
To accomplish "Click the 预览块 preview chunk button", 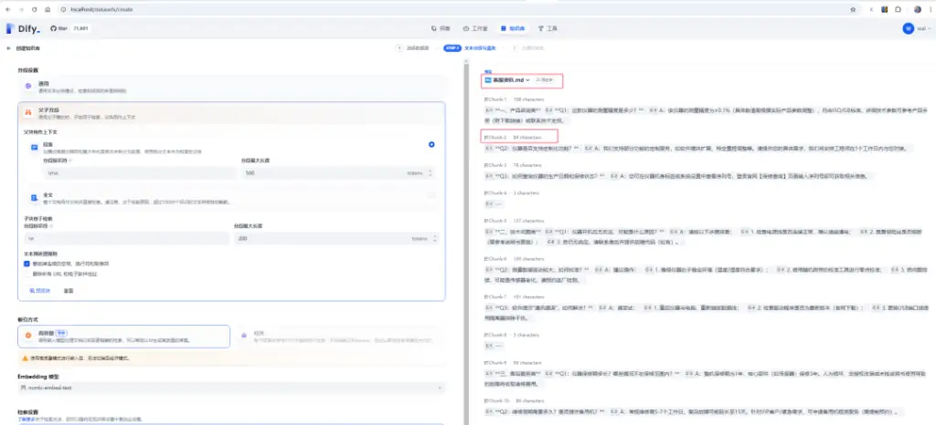I will point(40,290).
